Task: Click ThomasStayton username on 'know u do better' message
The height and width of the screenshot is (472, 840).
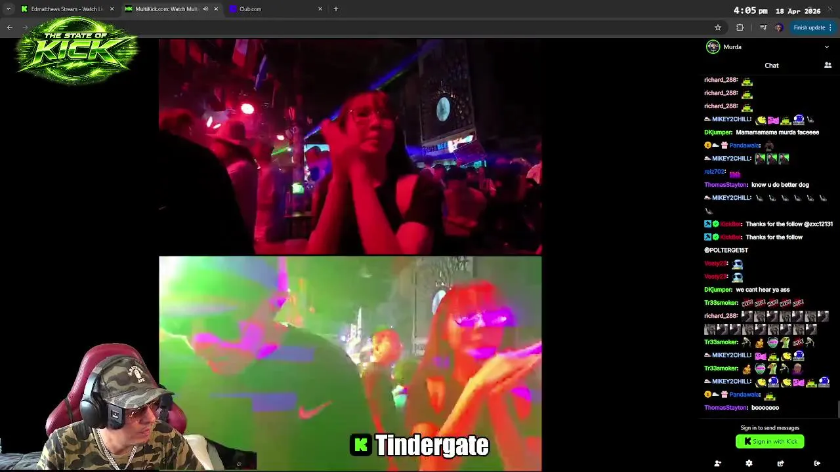Action: click(726, 185)
